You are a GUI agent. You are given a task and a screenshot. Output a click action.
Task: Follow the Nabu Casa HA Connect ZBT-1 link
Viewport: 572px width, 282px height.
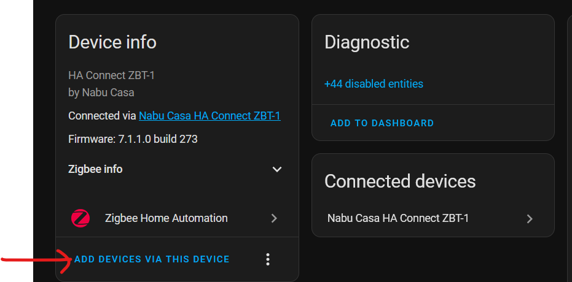[210, 116]
